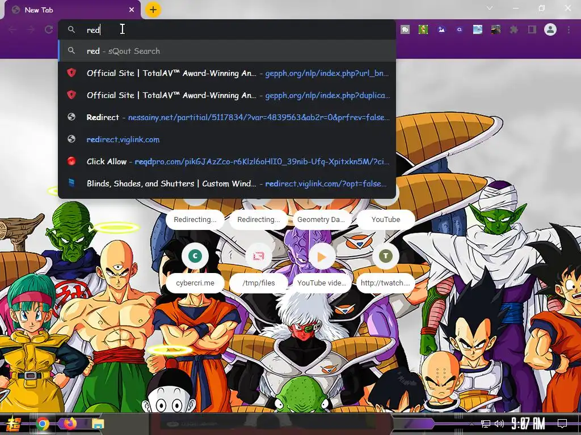Open the notification center icon

coord(562,424)
